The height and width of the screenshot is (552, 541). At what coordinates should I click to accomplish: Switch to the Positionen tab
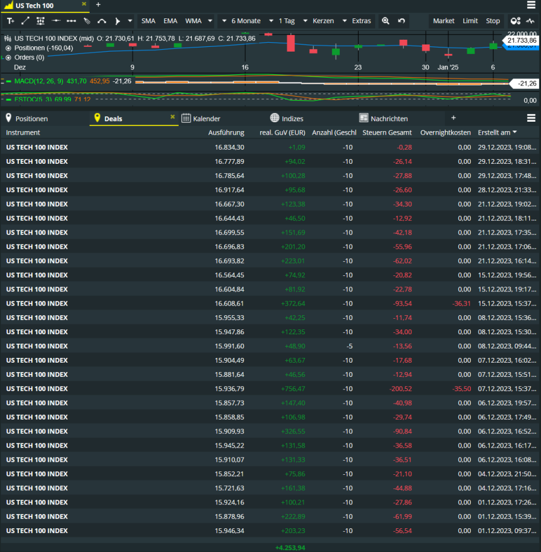31,119
